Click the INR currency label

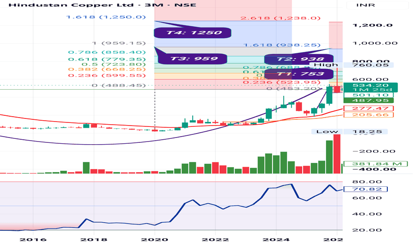[365, 5]
